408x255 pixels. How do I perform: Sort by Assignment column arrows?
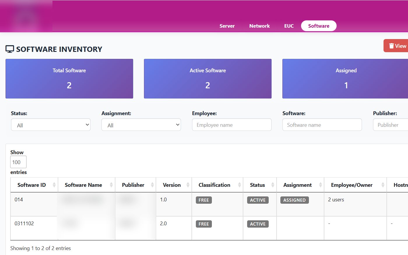point(321,185)
